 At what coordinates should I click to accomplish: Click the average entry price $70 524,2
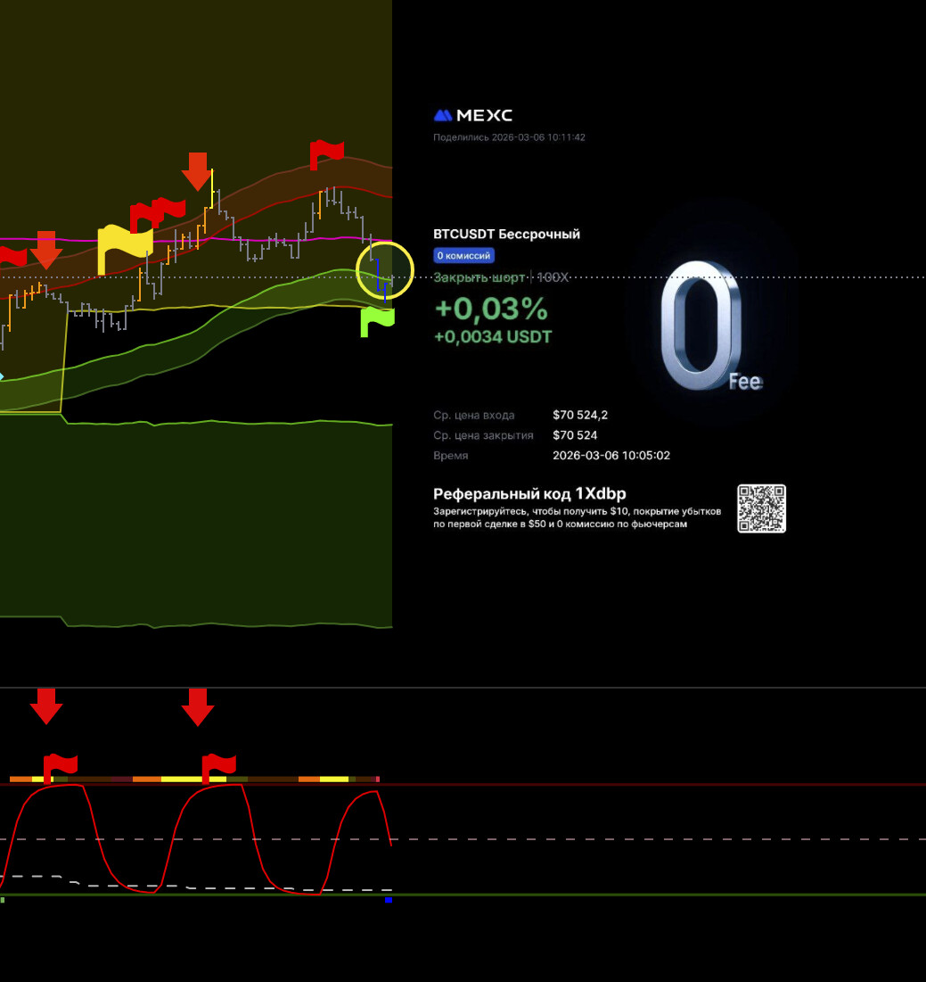pyautogui.click(x=580, y=415)
